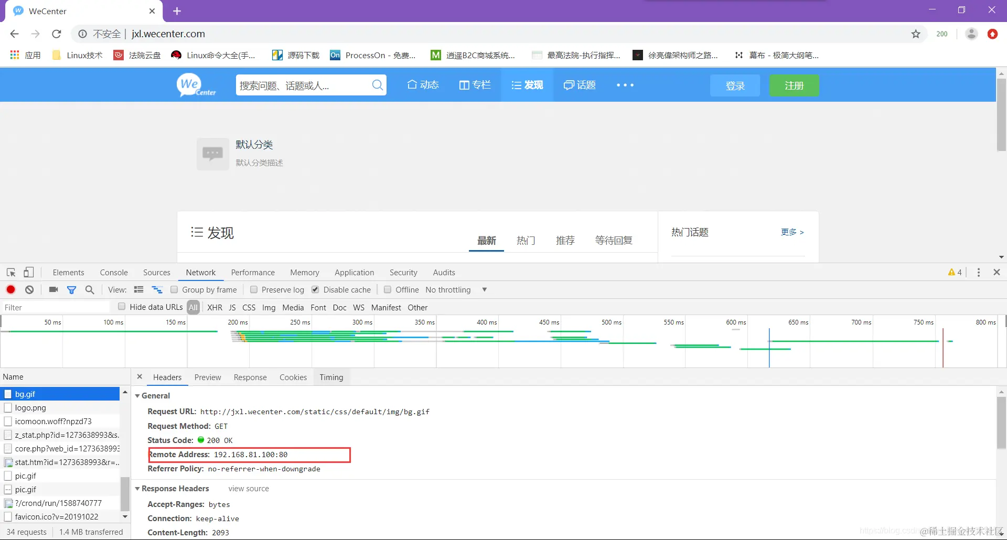Click the blue 登录 login button
Viewport: 1007px width, 540px height.
pos(735,85)
